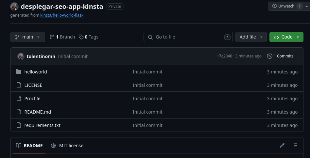Open the helloworld folder
Viewport: 310px width, 158px height.
(x=36, y=72)
